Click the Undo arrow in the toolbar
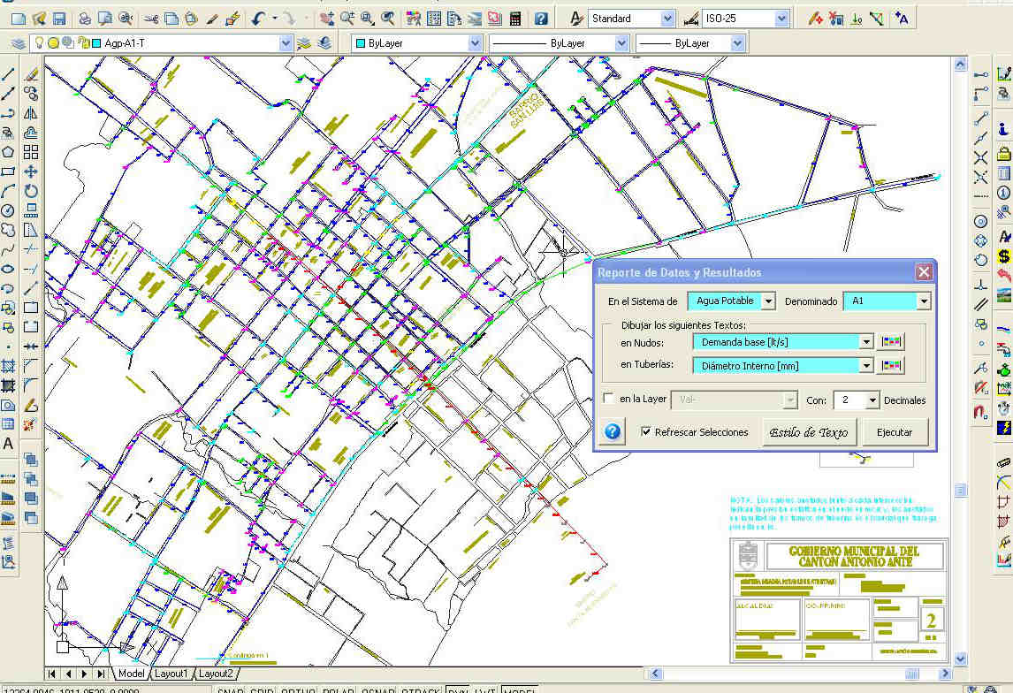The height and width of the screenshot is (693, 1013). (258, 19)
